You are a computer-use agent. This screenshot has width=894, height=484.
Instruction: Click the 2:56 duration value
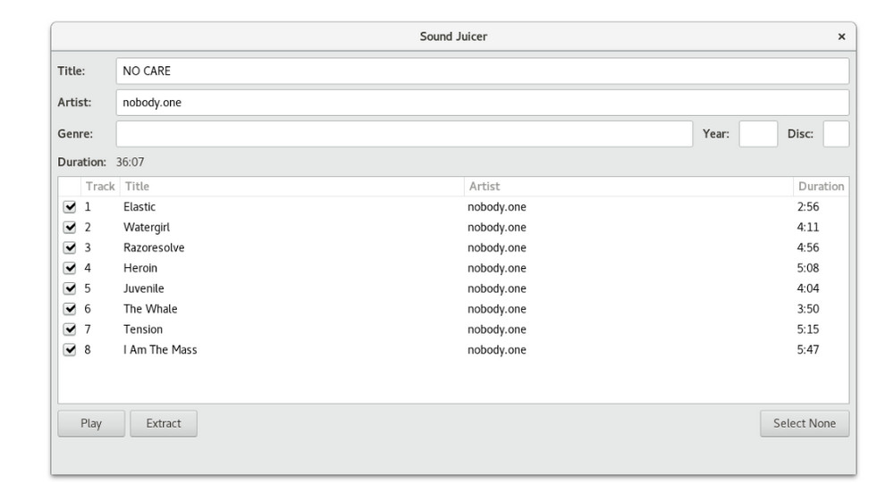tap(808, 206)
